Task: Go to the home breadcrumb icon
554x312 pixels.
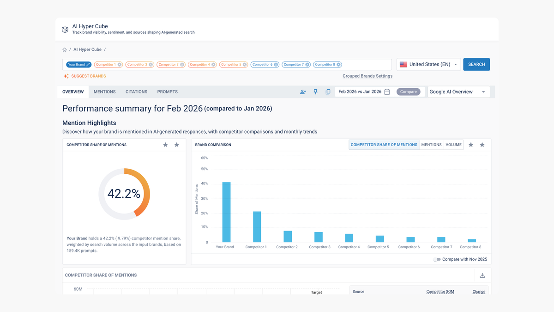Action: click(65, 49)
